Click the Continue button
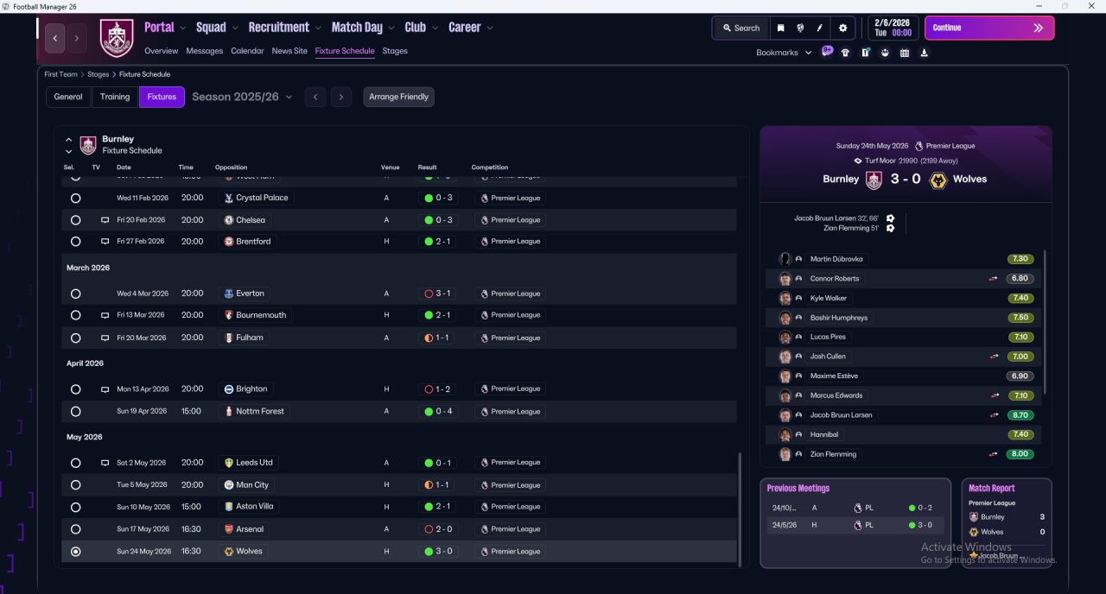This screenshot has height=594, width=1106. (x=989, y=28)
